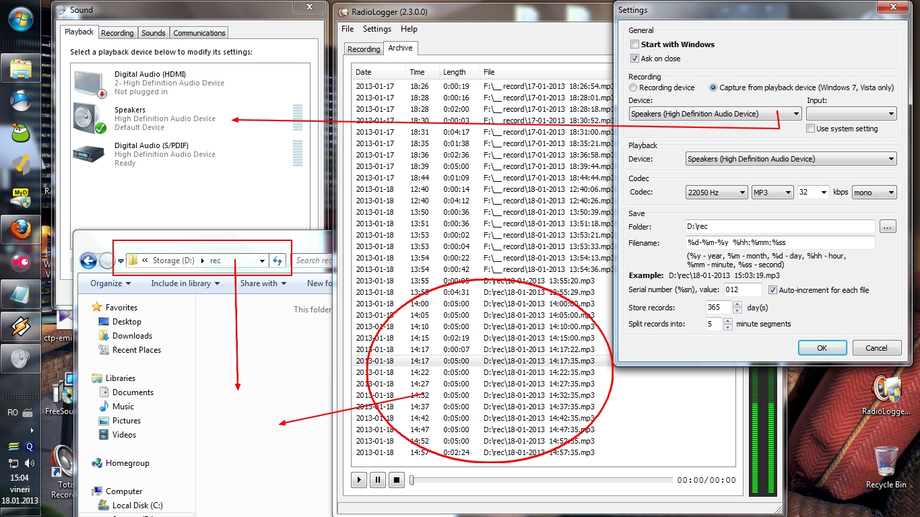Open the File menu in RadioLogger
The width and height of the screenshot is (920, 517).
[348, 29]
